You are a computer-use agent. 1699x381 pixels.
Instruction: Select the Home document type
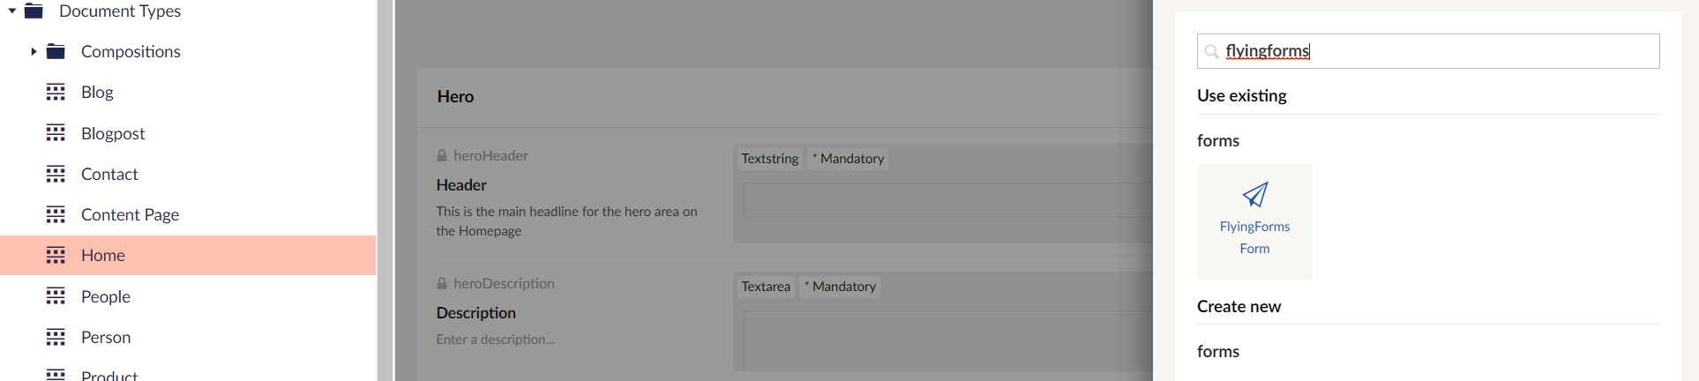tap(188, 255)
